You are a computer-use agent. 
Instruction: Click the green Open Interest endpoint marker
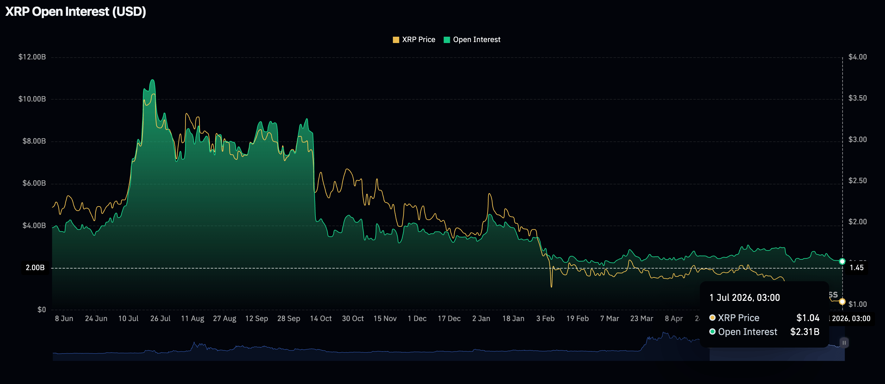pyautogui.click(x=842, y=262)
